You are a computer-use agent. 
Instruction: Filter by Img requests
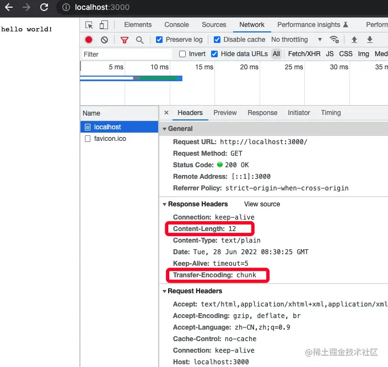(x=363, y=54)
